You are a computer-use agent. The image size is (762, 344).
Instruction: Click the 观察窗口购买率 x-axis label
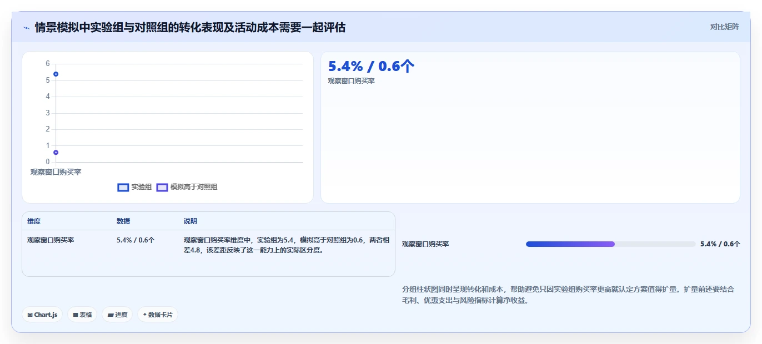(x=56, y=172)
